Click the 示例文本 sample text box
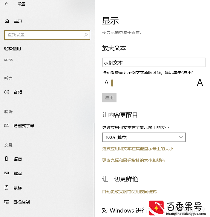The height and width of the screenshot is (217, 210). click(154, 63)
